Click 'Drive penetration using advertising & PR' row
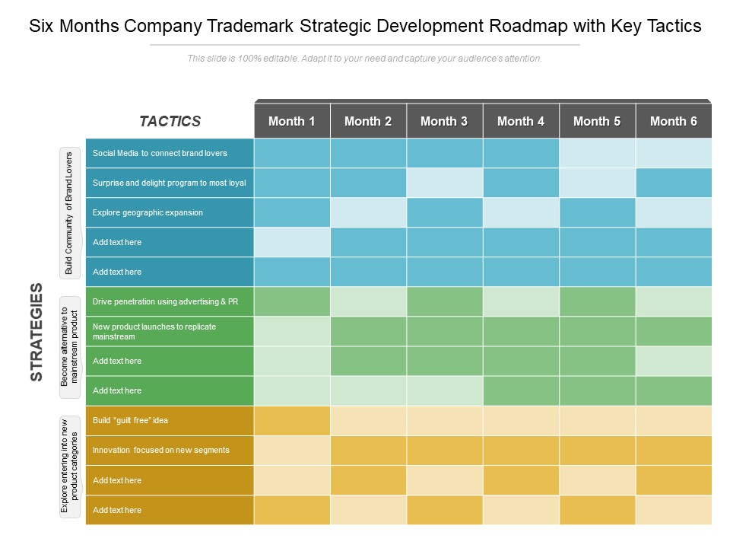This screenshot has height=548, width=730. [170, 301]
